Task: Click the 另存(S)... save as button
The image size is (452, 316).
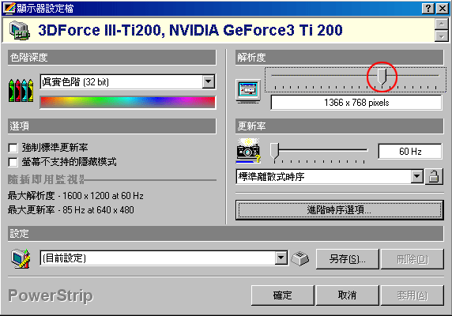Action: [348, 259]
